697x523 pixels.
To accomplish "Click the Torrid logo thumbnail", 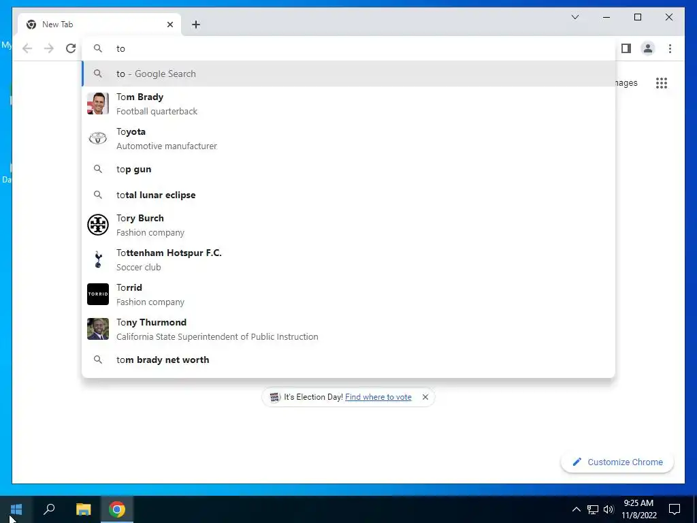I will coord(98,294).
